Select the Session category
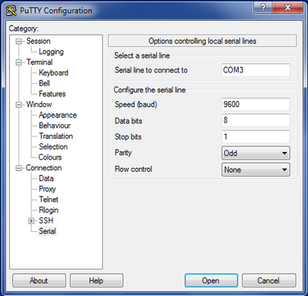This screenshot has width=308, height=296. [38, 41]
